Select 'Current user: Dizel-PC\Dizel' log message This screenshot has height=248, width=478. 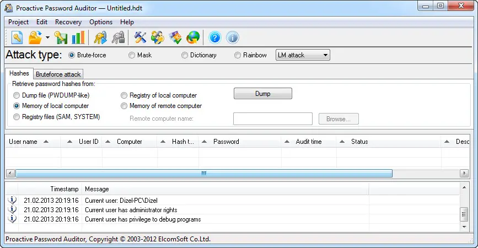[x=121, y=201]
